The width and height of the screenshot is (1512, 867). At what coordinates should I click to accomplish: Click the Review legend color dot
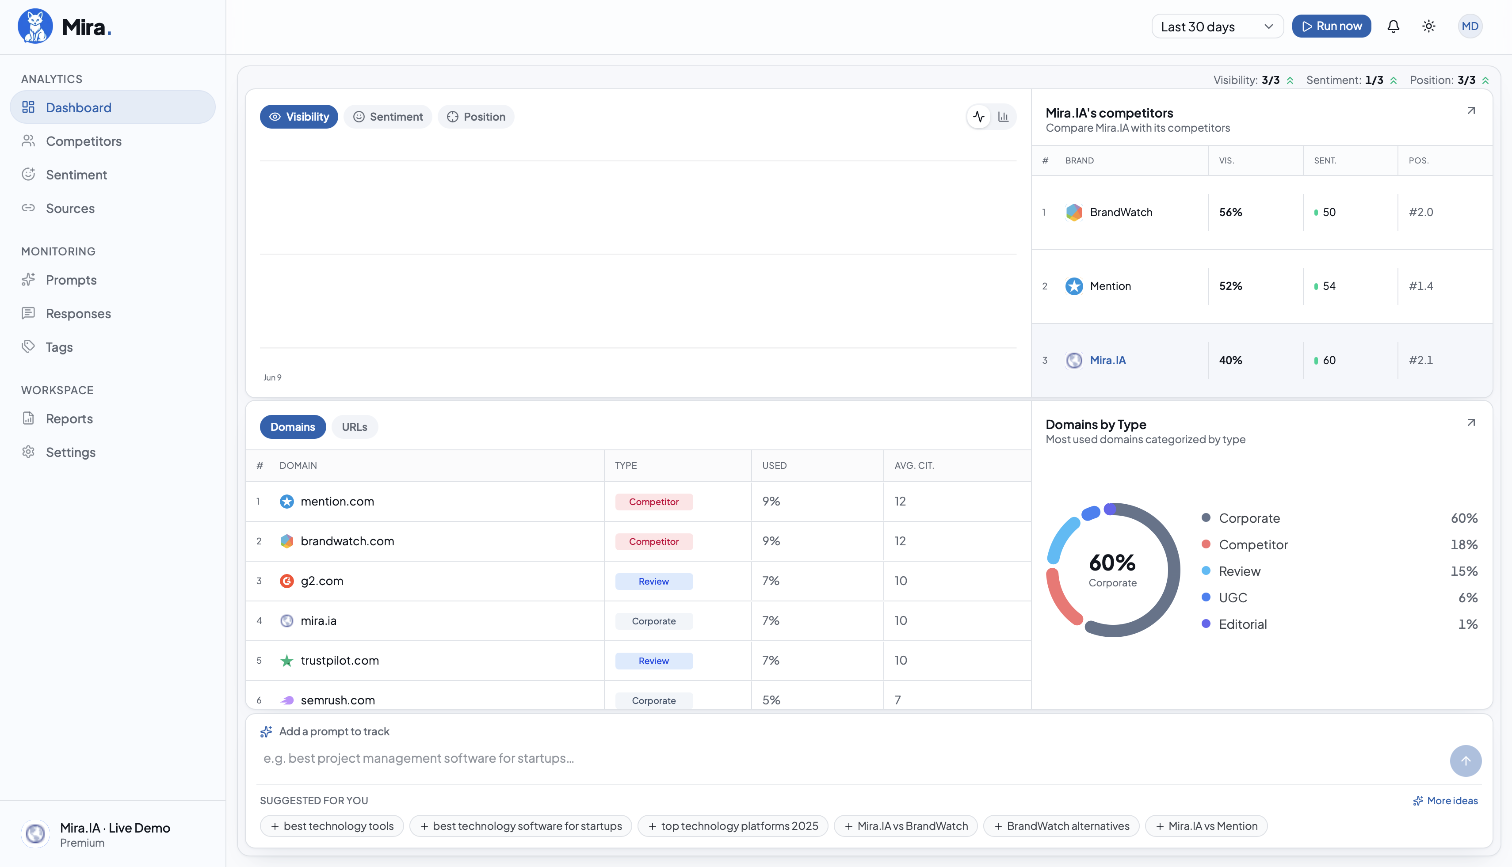(1206, 571)
